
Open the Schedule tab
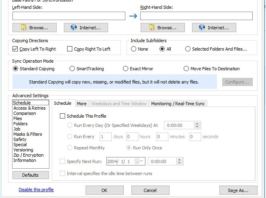tap(63, 103)
